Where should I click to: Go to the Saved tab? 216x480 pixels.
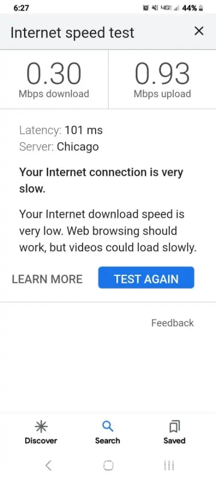tap(174, 433)
